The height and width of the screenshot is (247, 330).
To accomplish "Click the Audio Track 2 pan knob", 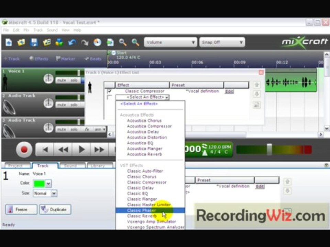I will (48, 103).
